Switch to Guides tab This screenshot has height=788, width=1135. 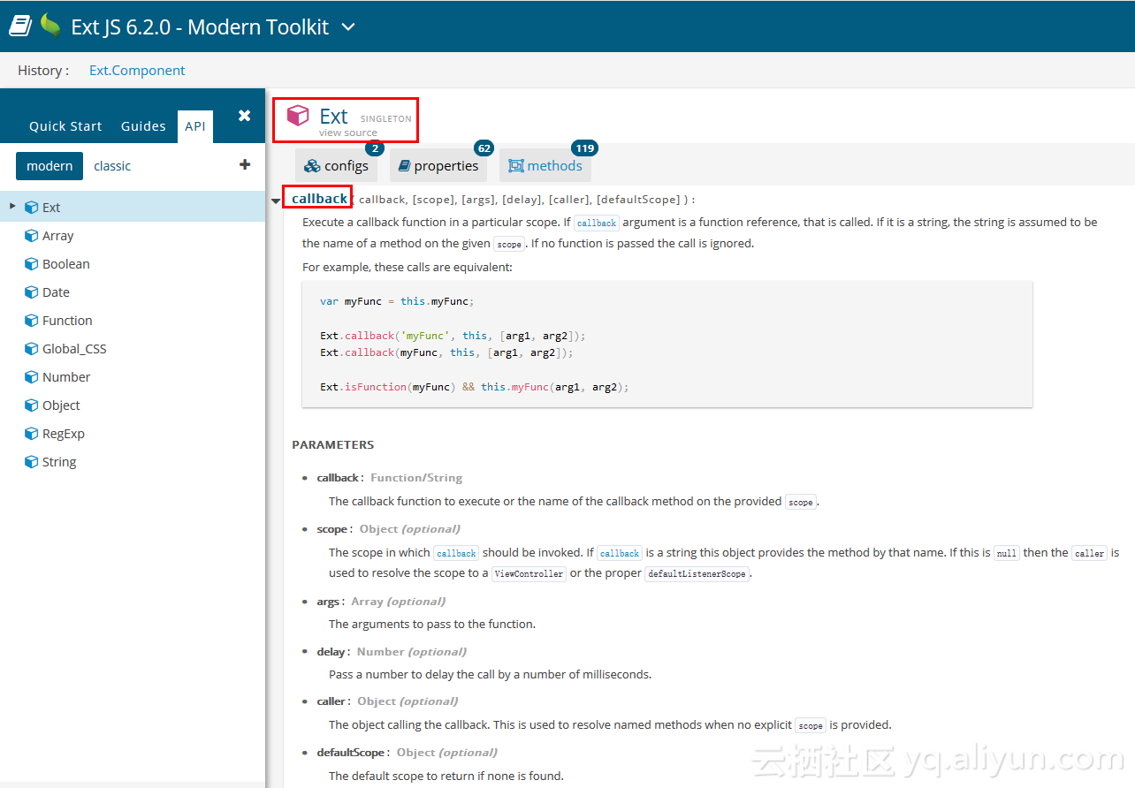coord(143,126)
